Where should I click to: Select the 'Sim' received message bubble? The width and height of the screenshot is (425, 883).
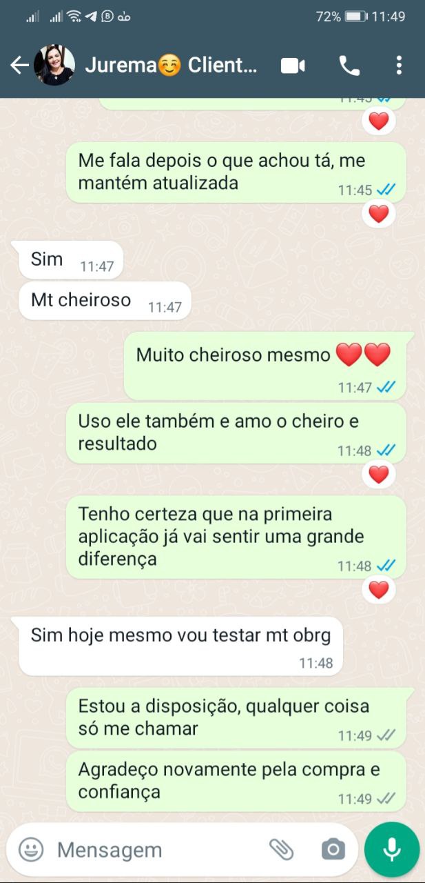71,260
